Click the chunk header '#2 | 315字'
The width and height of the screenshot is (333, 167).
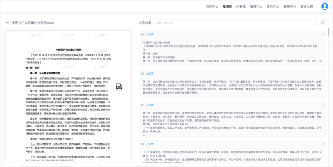coord(147,74)
